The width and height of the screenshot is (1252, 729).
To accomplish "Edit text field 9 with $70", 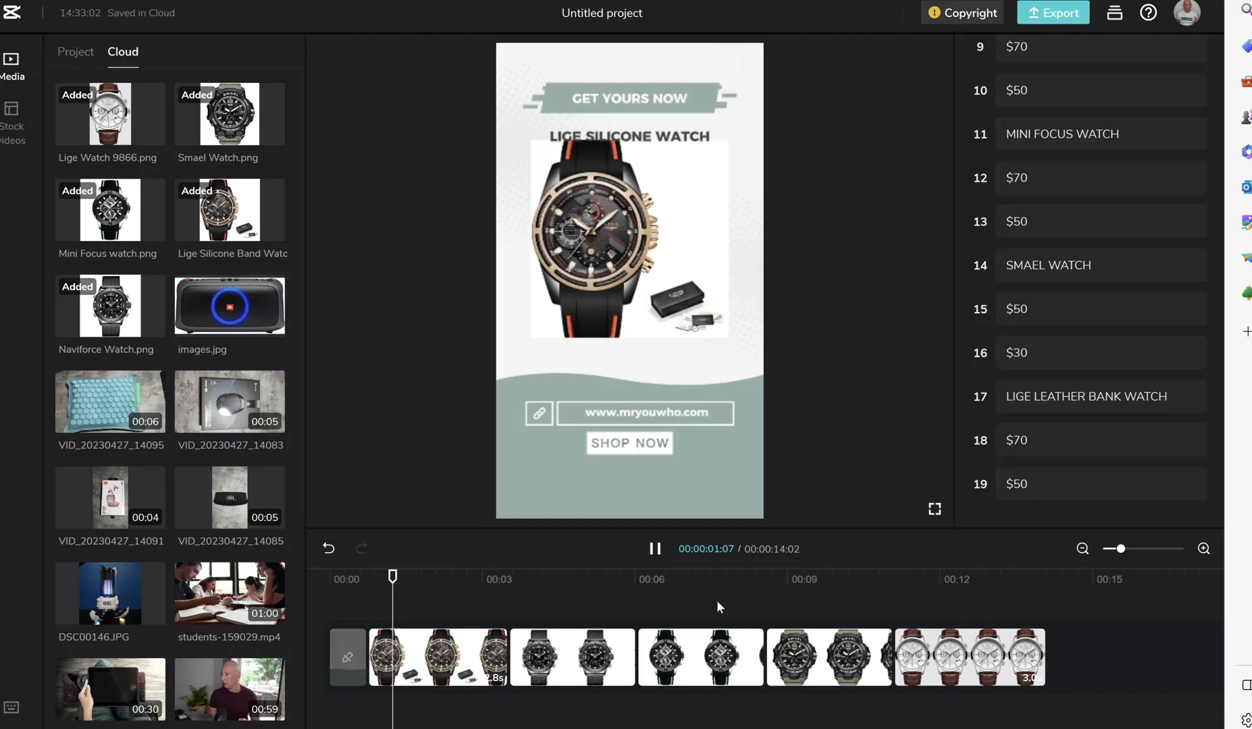I will click(1101, 47).
